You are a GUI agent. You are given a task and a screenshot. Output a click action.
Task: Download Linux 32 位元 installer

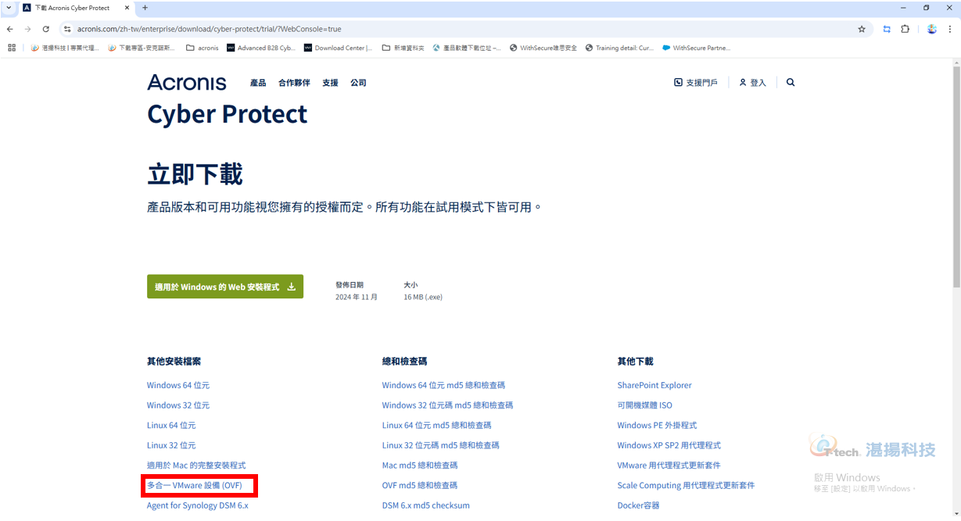[x=171, y=445]
